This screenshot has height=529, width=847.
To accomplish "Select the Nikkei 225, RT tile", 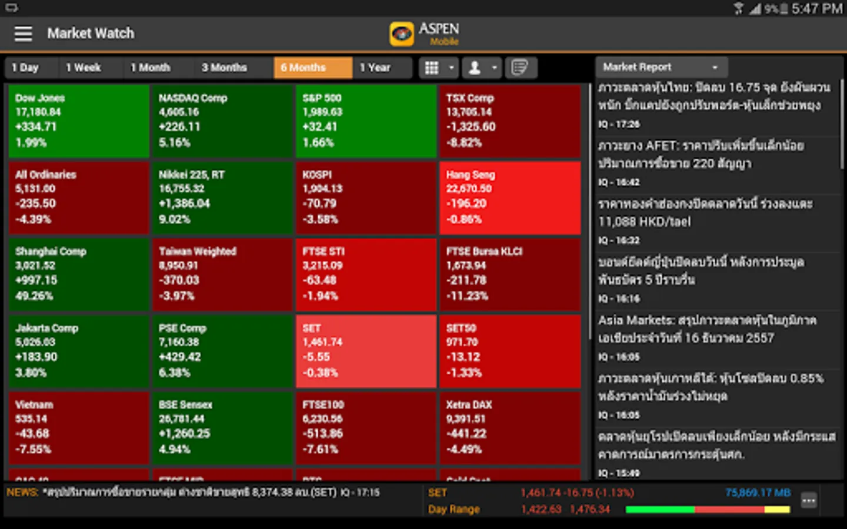I will pyautogui.click(x=222, y=198).
